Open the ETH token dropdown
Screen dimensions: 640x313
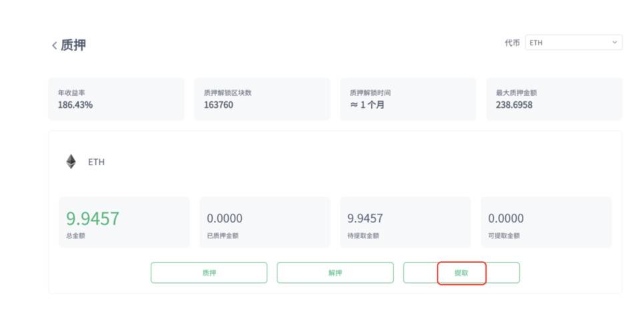click(x=573, y=43)
